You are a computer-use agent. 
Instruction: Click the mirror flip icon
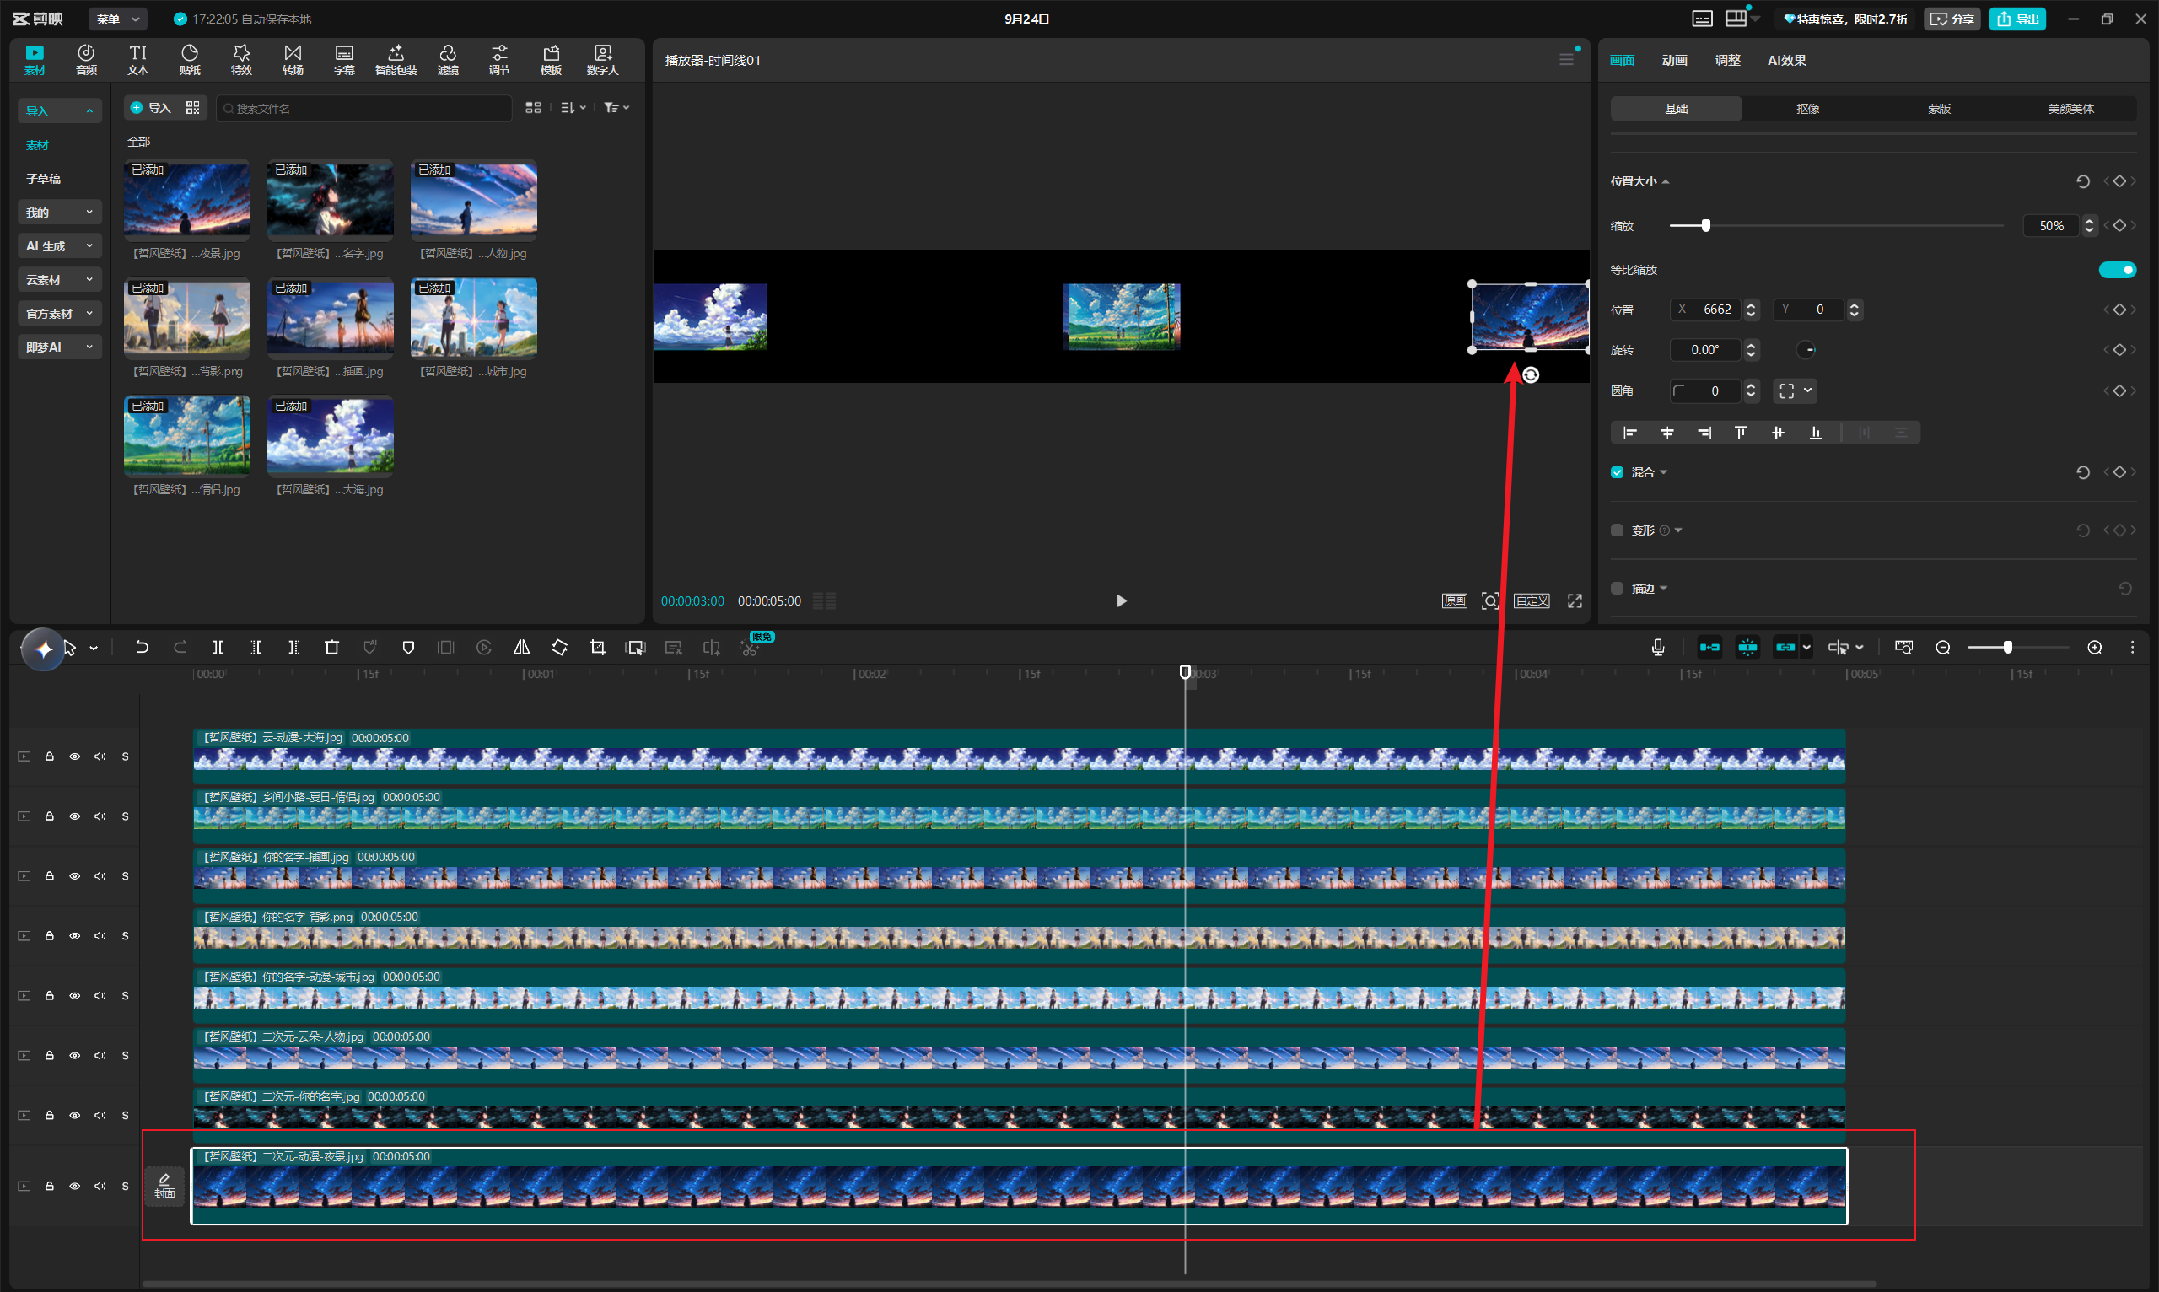point(521,647)
